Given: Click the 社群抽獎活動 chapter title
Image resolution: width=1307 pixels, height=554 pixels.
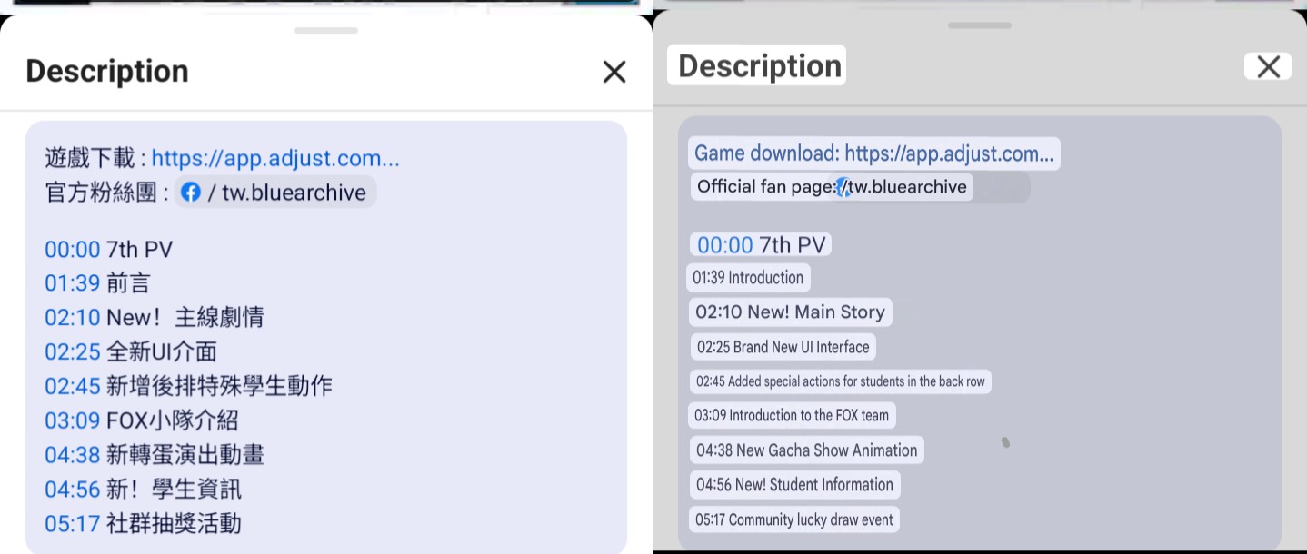Looking at the screenshot, I should pos(174,524).
